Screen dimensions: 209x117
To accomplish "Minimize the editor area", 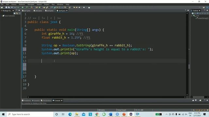I will pyautogui.click(x=185, y=10).
